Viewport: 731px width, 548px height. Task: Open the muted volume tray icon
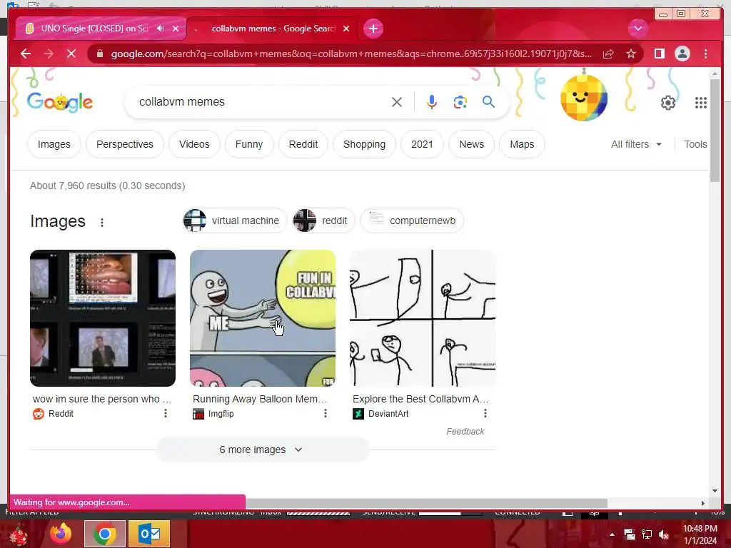pyautogui.click(x=664, y=534)
